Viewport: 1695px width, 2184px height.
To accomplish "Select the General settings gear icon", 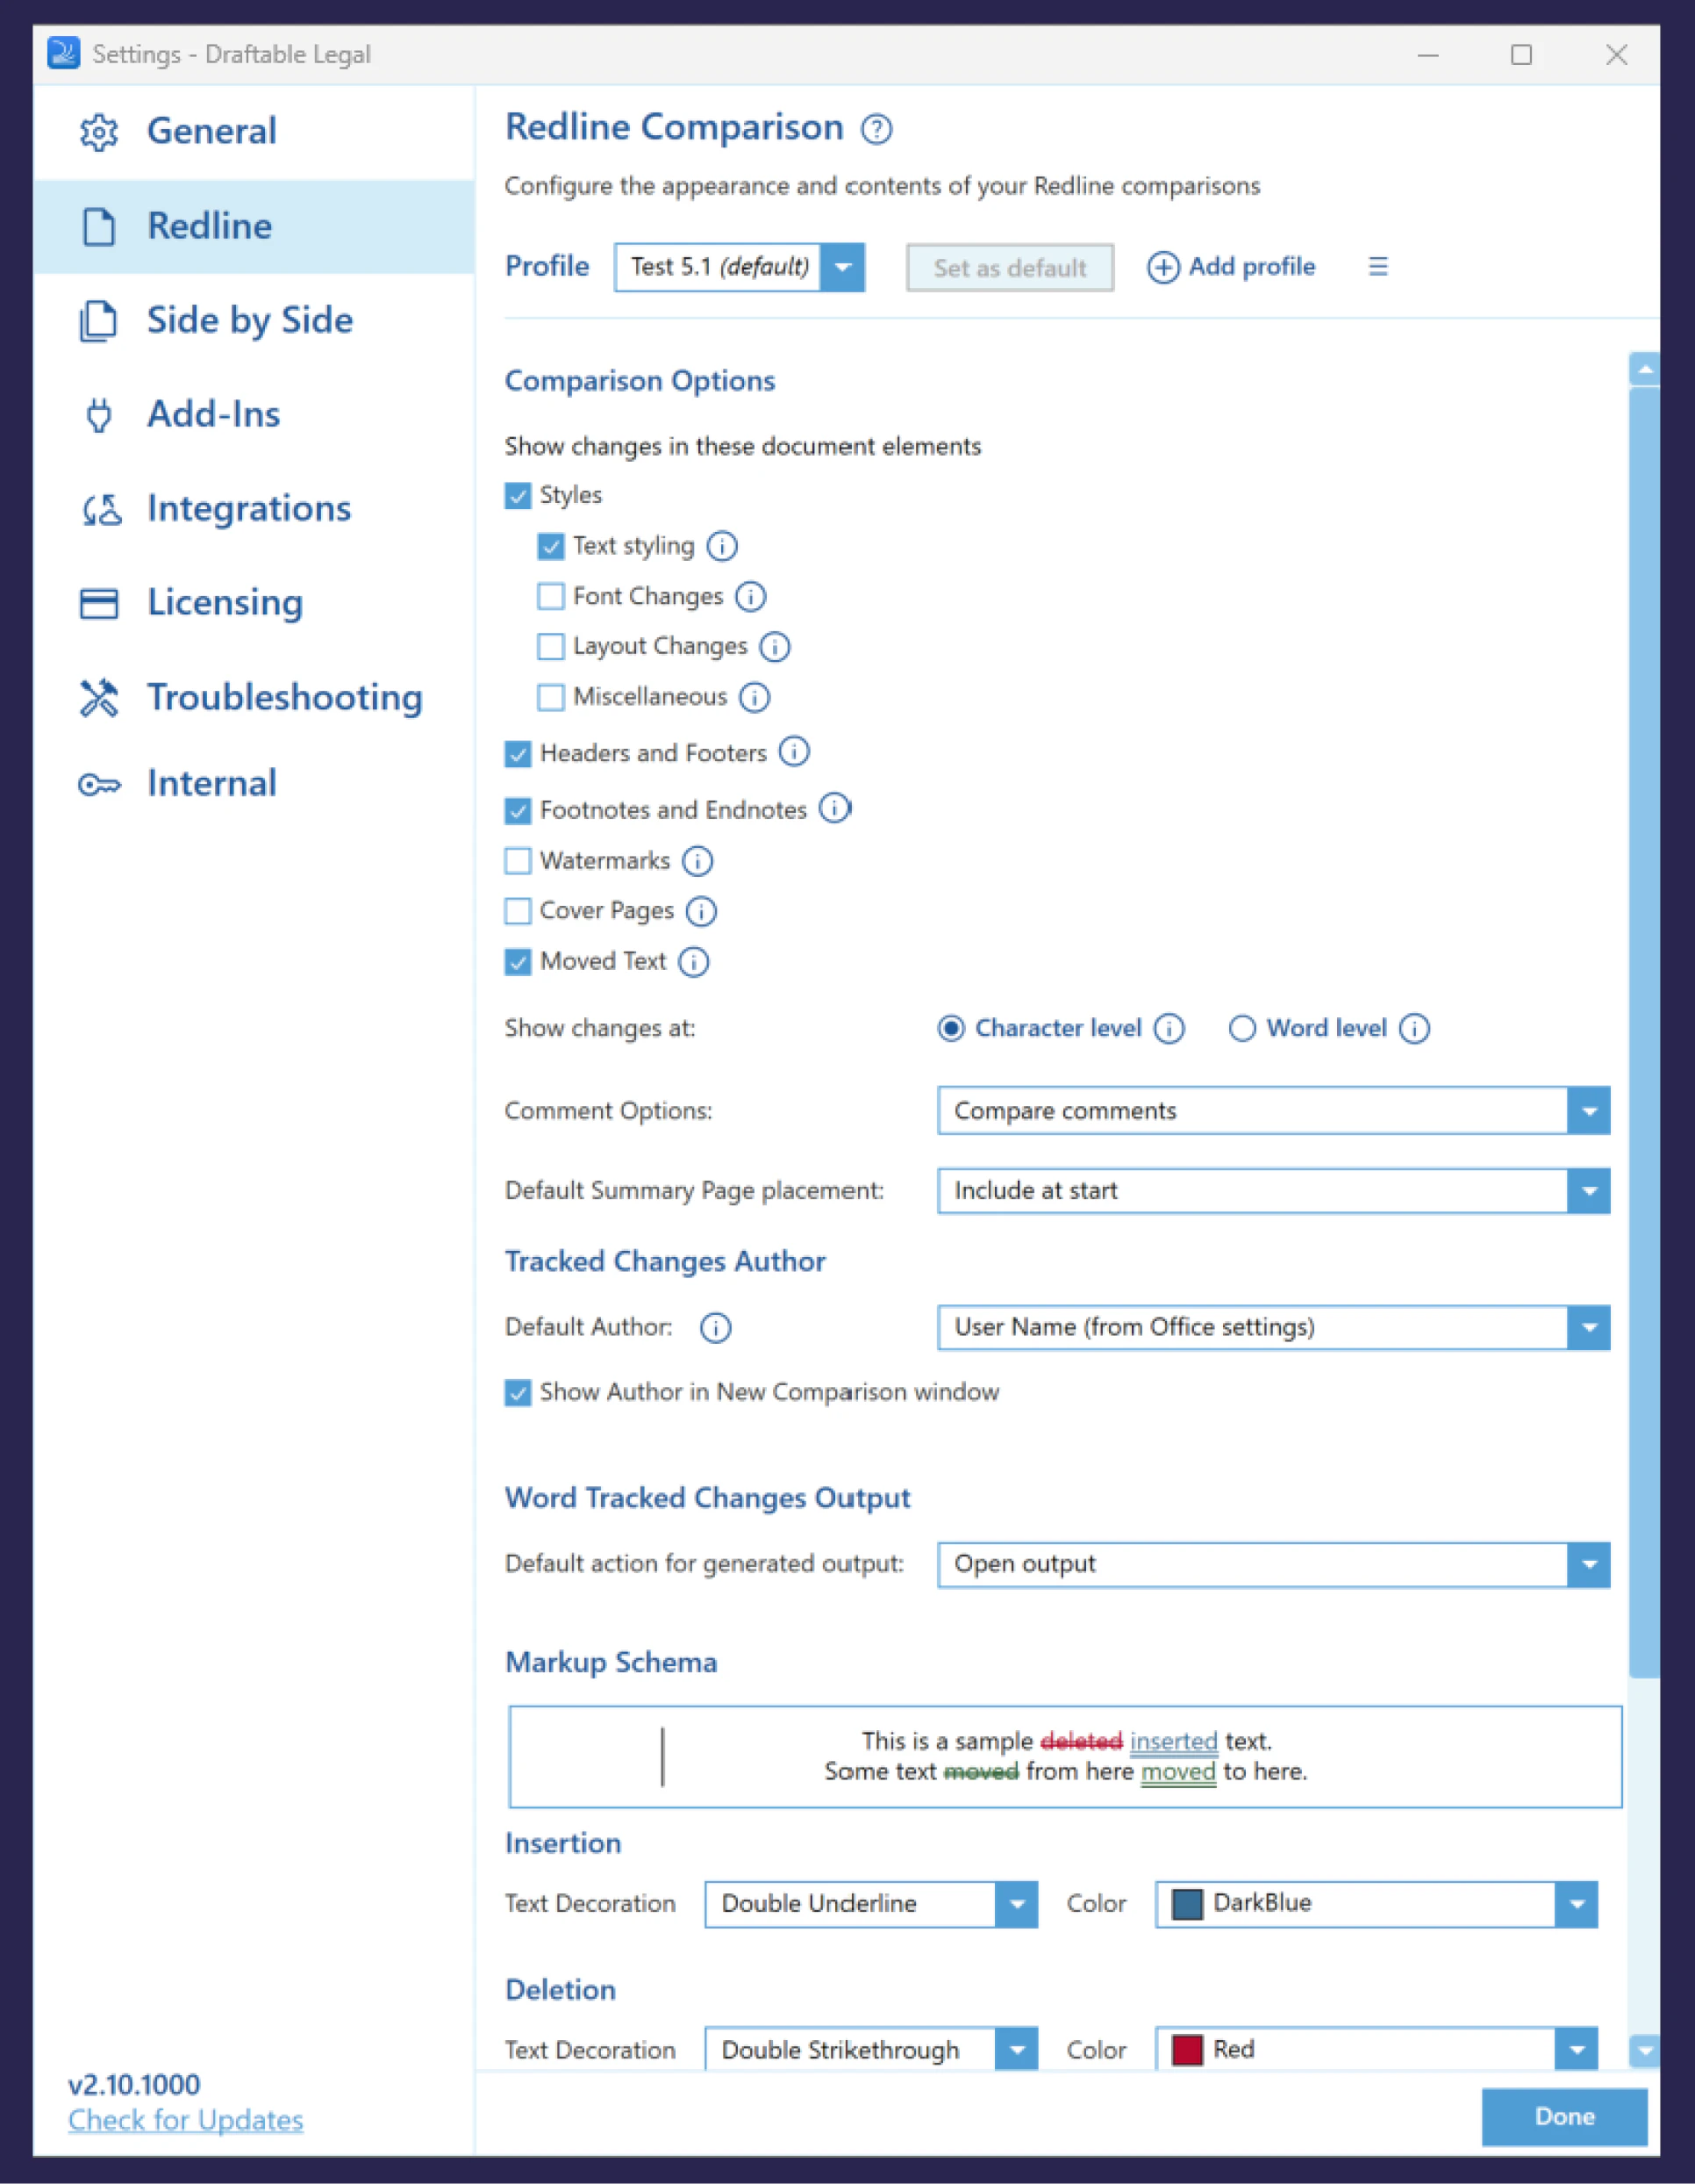I will point(99,131).
